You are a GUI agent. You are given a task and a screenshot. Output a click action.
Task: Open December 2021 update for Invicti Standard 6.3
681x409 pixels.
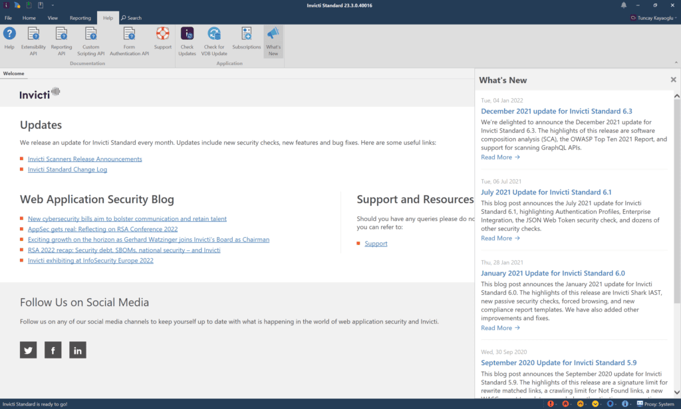point(557,112)
